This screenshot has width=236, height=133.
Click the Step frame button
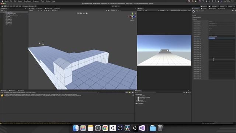119,6
